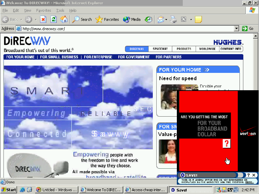This screenshot has height=194, width=259.
Task: Click the white question mark box in Verizon ad
Action: pos(227,143)
